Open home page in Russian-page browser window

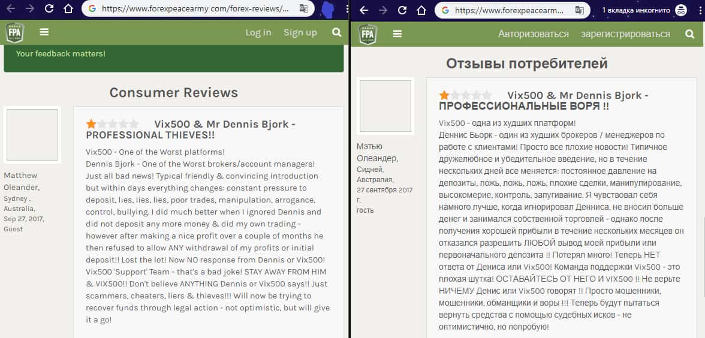click(x=421, y=10)
